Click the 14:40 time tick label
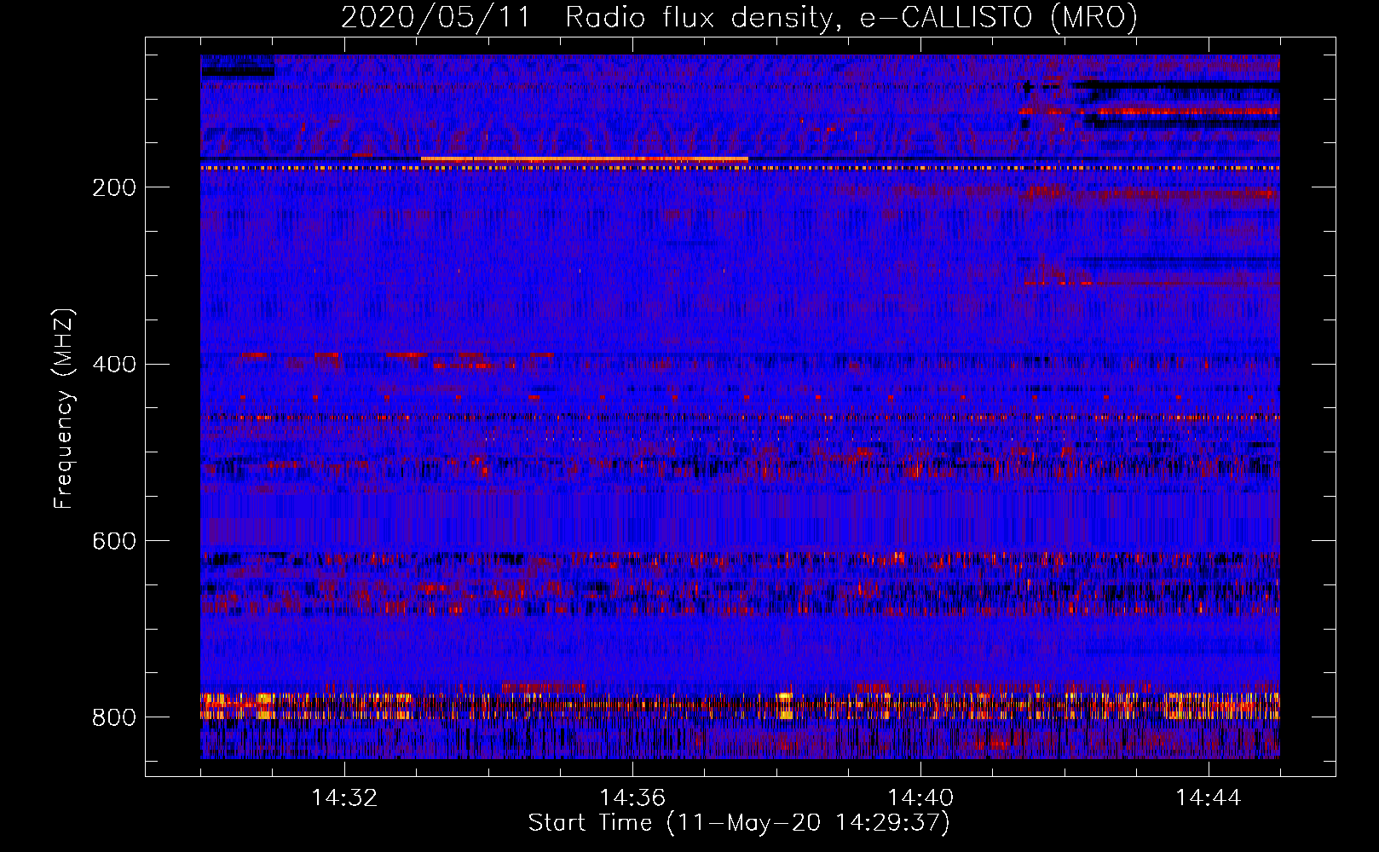 (x=920, y=798)
